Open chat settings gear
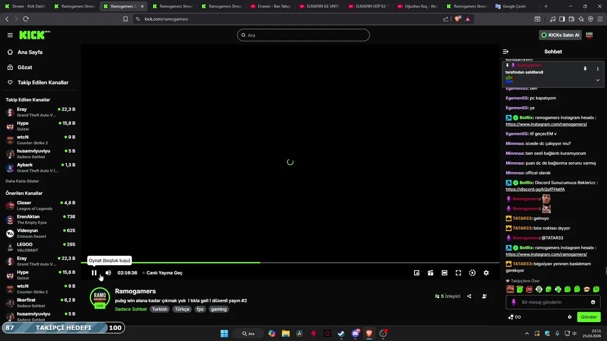The image size is (607, 341). coord(570,317)
